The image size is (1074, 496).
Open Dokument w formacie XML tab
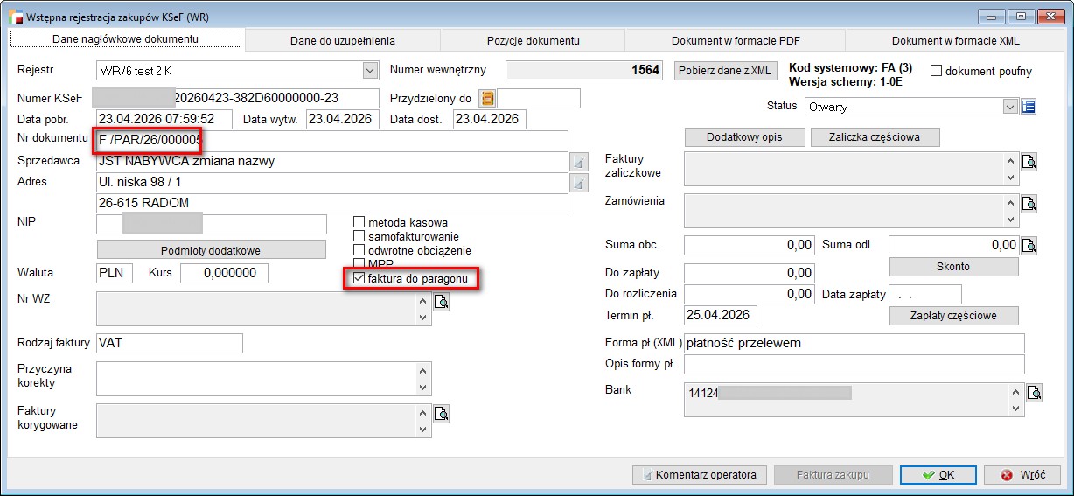(956, 40)
